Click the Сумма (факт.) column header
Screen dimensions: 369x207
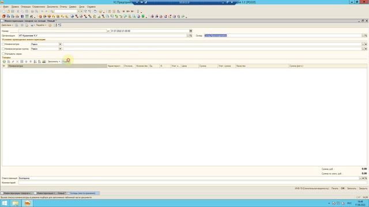[x=327, y=66]
